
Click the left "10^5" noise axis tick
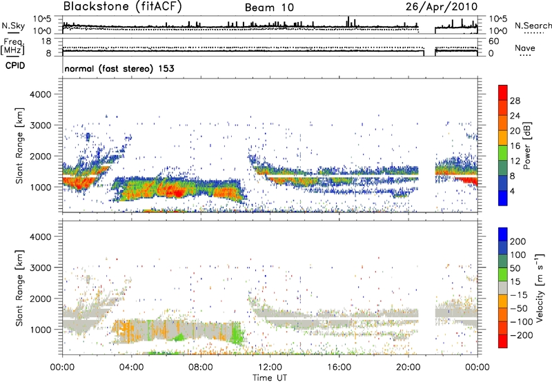pos(42,19)
